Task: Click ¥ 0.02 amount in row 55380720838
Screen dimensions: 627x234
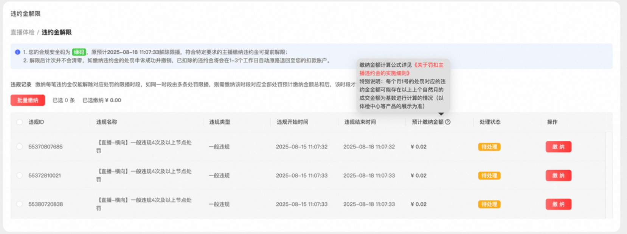Action: click(x=419, y=204)
